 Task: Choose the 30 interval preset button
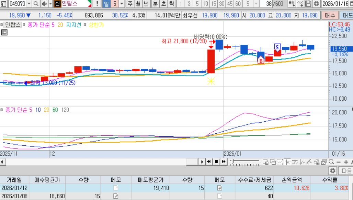(222, 3)
